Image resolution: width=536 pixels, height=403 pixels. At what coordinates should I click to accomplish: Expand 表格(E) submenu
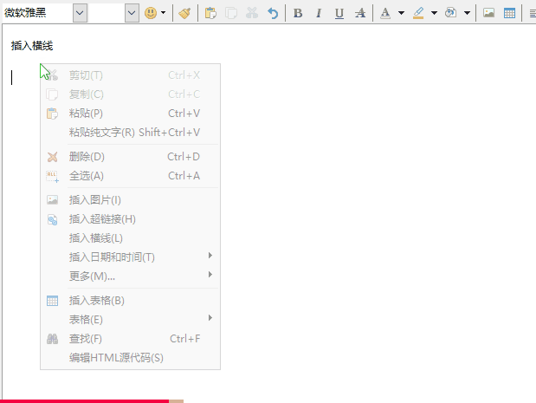[x=130, y=320]
